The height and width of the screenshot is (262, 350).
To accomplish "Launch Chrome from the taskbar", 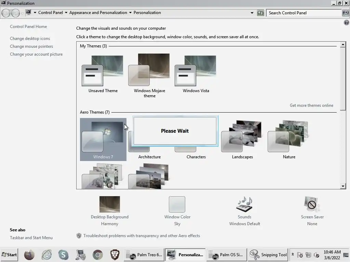I will click(97, 254).
